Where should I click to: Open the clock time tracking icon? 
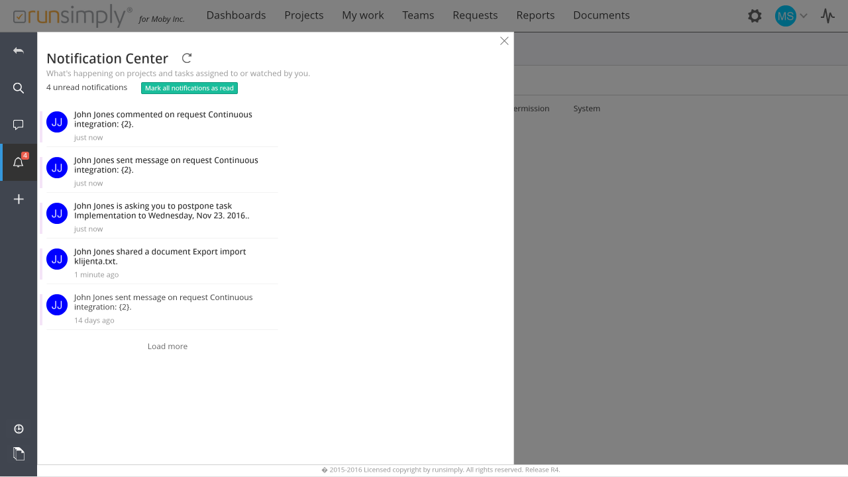pyautogui.click(x=19, y=429)
